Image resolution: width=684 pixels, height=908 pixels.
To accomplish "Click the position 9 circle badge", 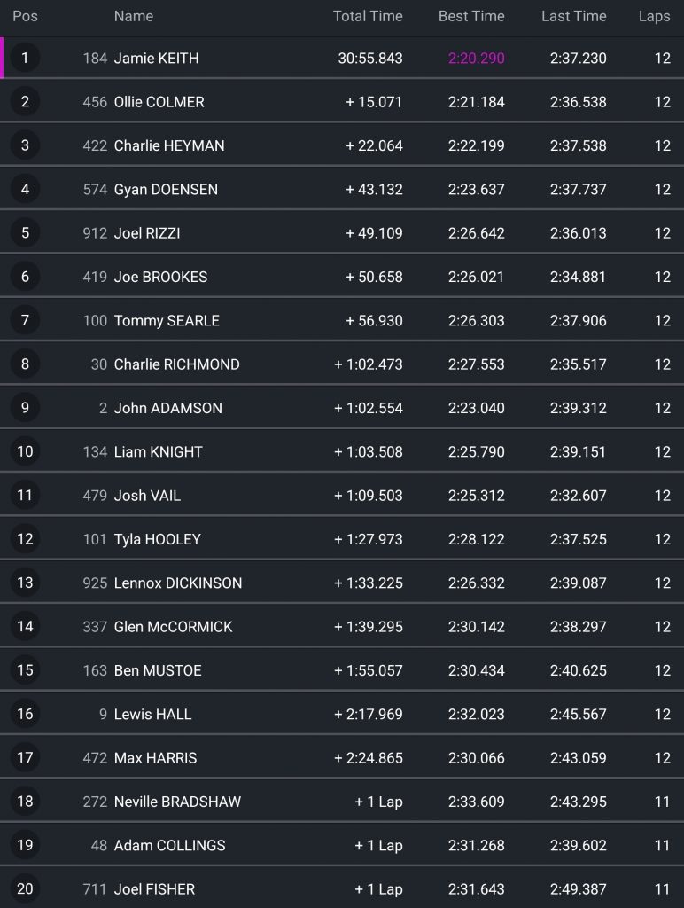I will tap(25, 408).
